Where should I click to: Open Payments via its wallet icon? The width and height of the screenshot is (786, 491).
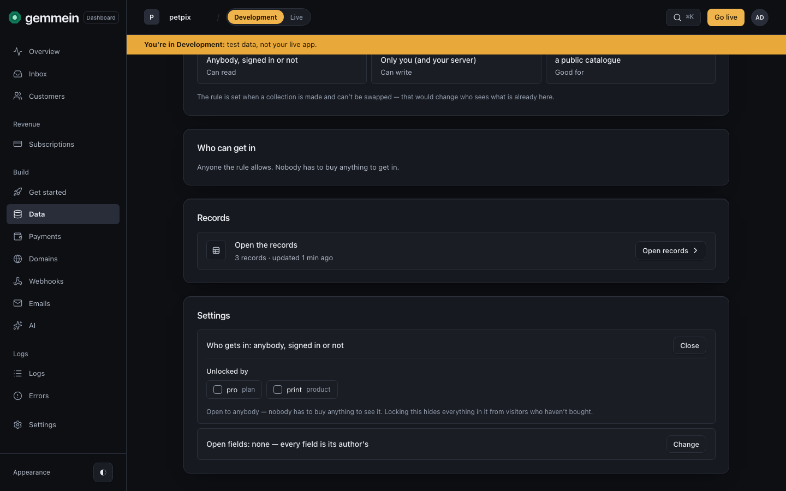pyautogui.click(x=18, y=236)
